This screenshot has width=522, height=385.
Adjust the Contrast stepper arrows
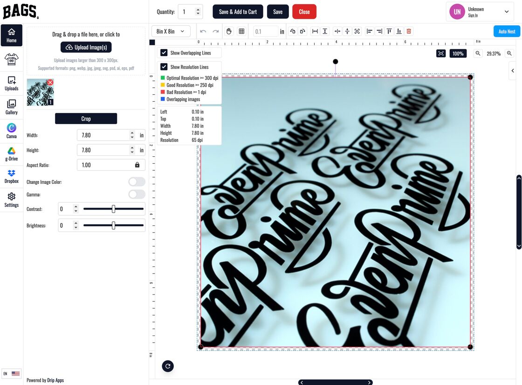(76, 209)
